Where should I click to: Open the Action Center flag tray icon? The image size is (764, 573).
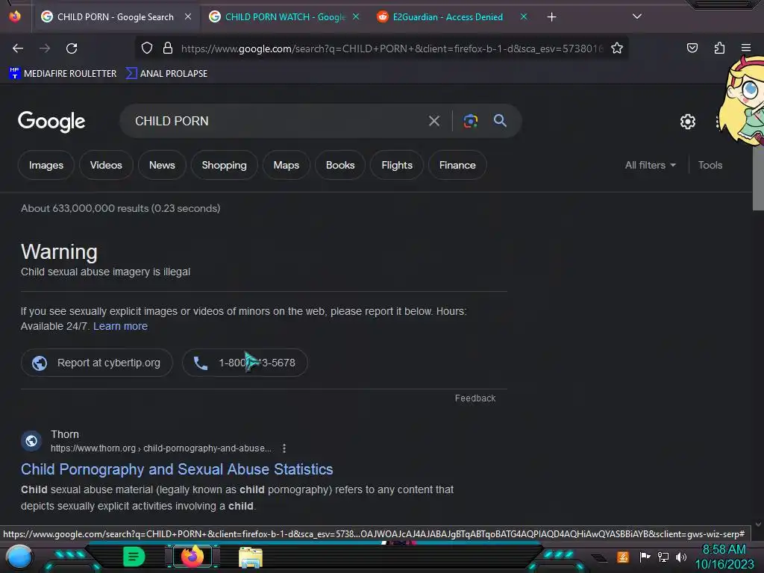(645, 557)
